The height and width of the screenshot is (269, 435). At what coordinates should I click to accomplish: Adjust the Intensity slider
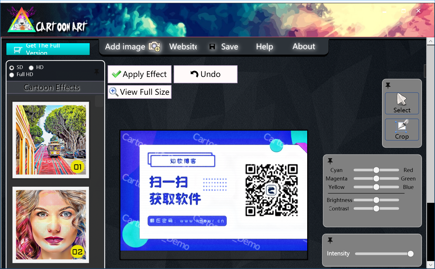point(384,254)
